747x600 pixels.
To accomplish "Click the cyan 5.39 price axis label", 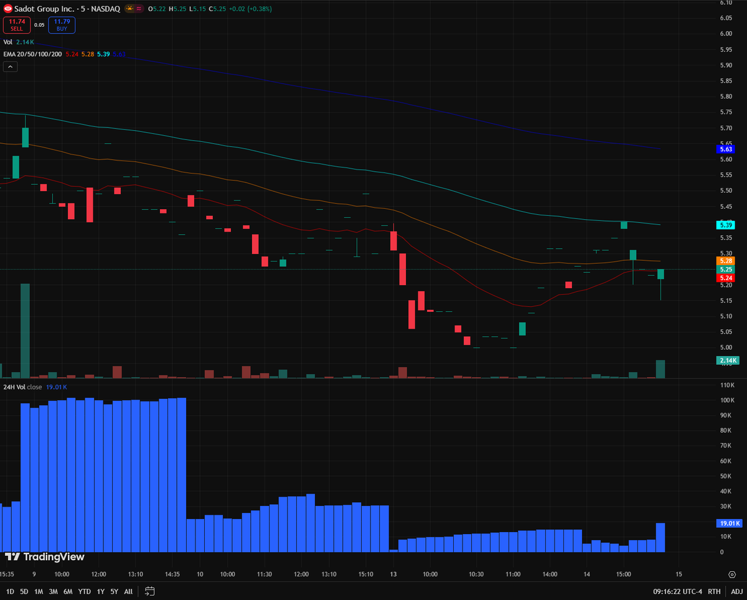I will (x=726, y=225).
